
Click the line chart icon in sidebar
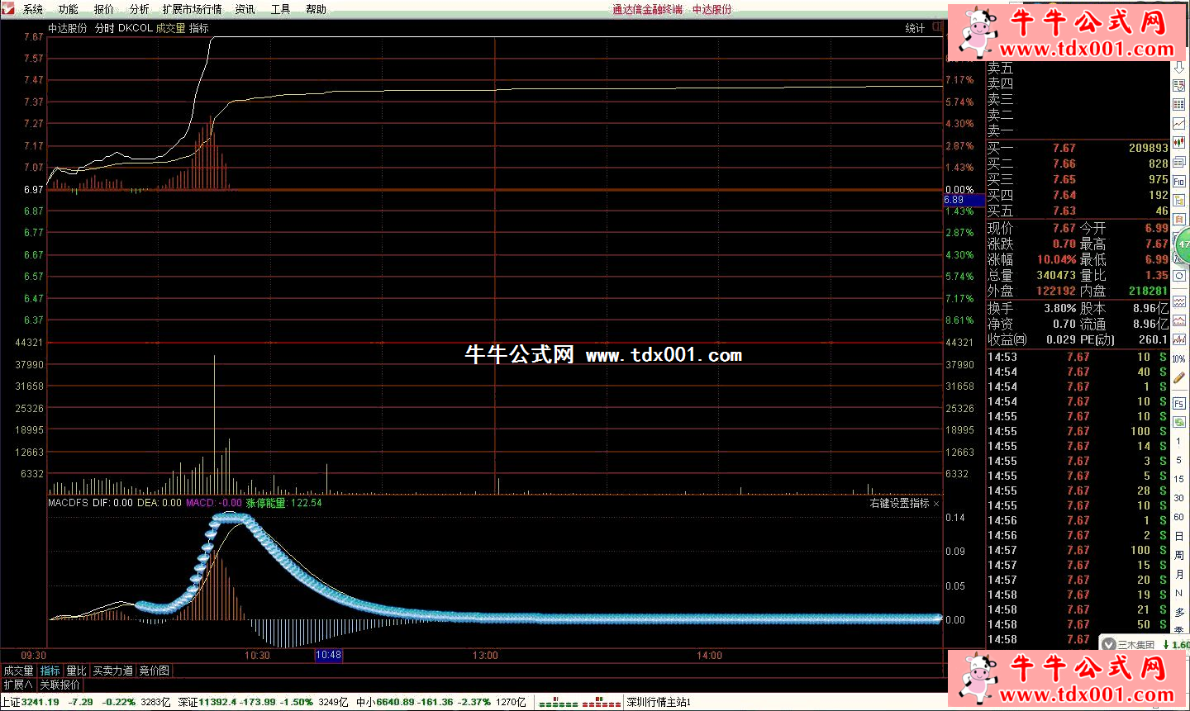click(1179, 124)
